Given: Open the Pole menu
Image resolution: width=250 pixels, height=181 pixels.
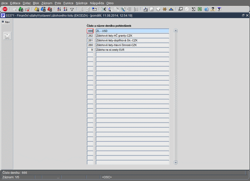Looking at the screenshot, I should click(x=58, y=3).
